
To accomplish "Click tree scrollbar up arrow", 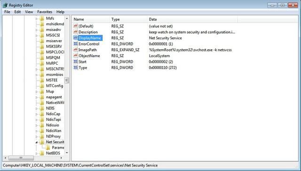I will pyautogui.click(x=67, y=19).
